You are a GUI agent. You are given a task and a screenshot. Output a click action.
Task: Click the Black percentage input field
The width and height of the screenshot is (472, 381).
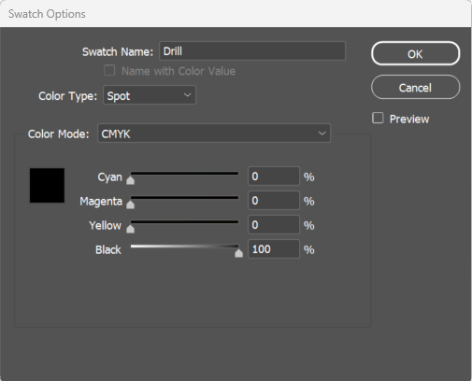point(274,249)
